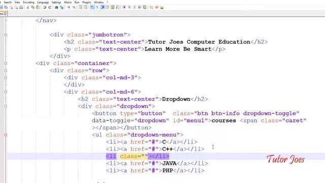Open the Document Map toolbar icon
This screenshot has height=183, width=325.
[x=112, y=7]
